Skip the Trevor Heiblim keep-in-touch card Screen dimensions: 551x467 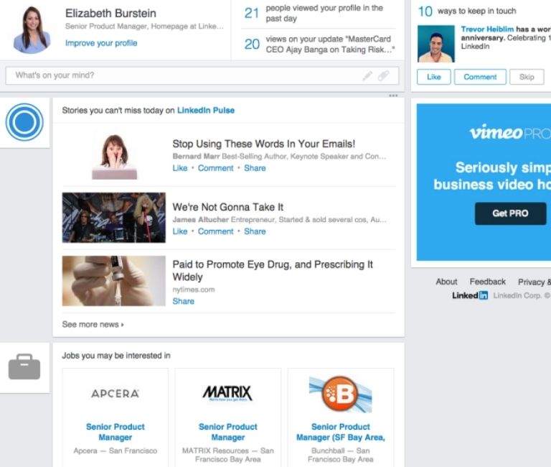pyautogui.click(x=527, y=77)
